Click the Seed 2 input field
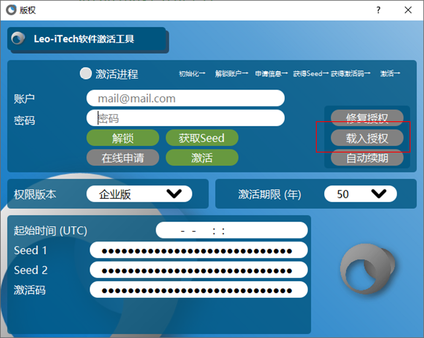 [198, 270]
